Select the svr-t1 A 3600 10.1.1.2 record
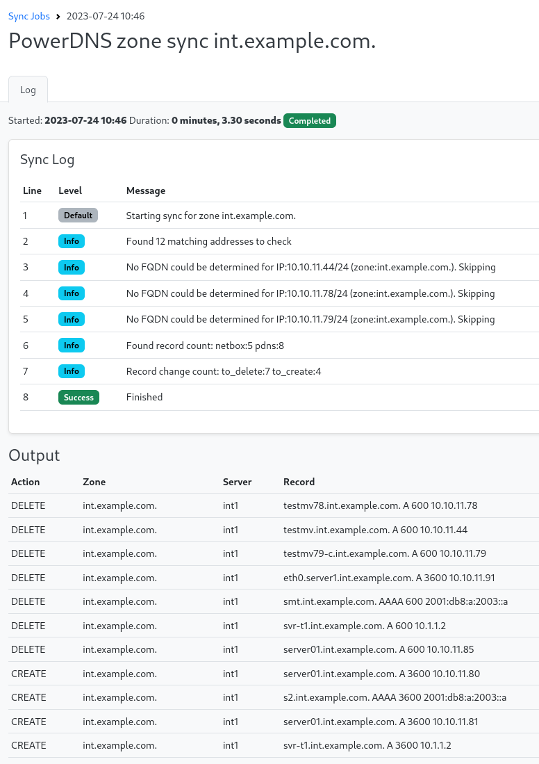 367,745
